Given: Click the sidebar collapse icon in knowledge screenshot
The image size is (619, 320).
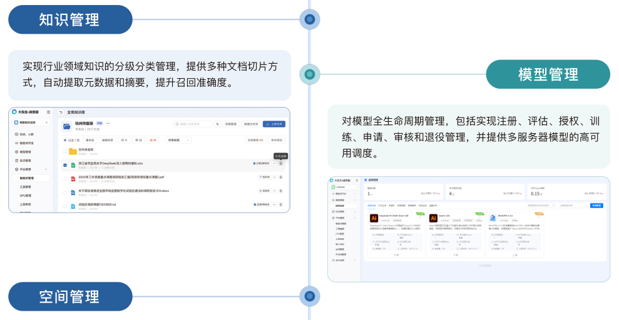Looking at the screenshot, I should [x=49, y=112].
